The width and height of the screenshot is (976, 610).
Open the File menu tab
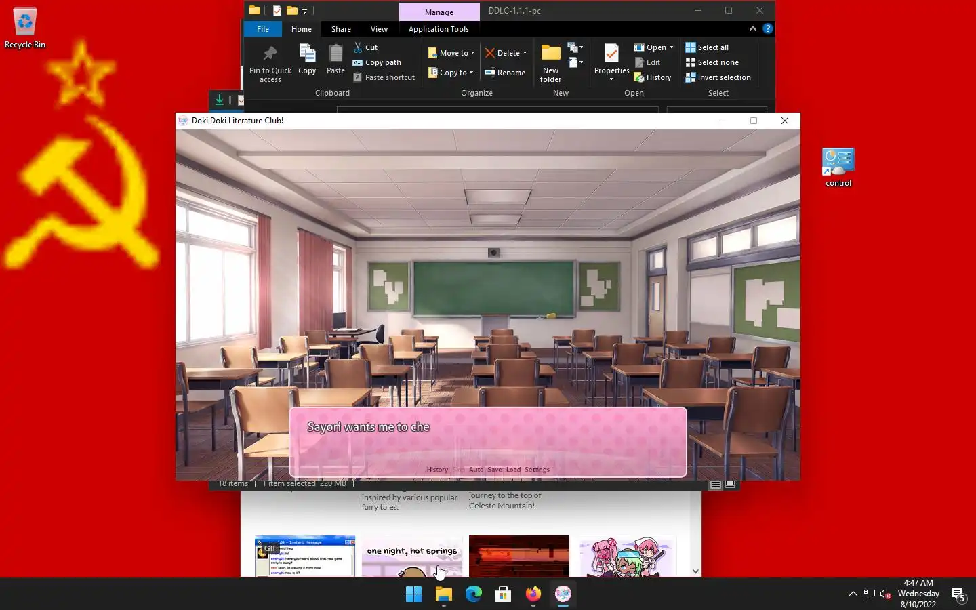[x=263, y=29]
